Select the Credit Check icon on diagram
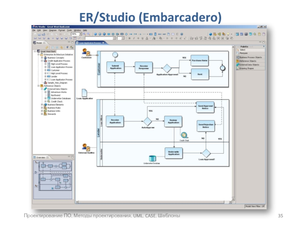The width and height of the screenshot is (301, 226). point(184,135)
